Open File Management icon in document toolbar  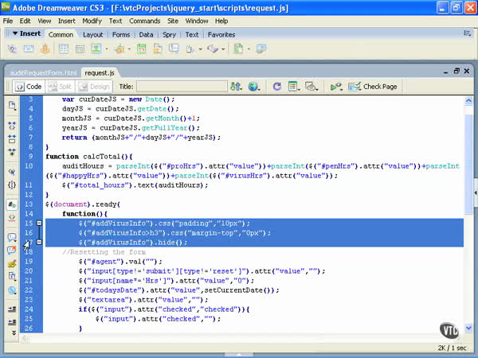pyautogui.click(x=235, y=86)
